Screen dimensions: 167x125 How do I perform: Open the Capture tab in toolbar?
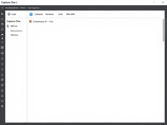click(x=39, y=14)
